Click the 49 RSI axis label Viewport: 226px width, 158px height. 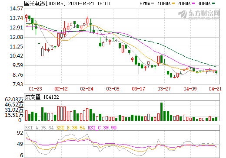(x=20, y=144)
